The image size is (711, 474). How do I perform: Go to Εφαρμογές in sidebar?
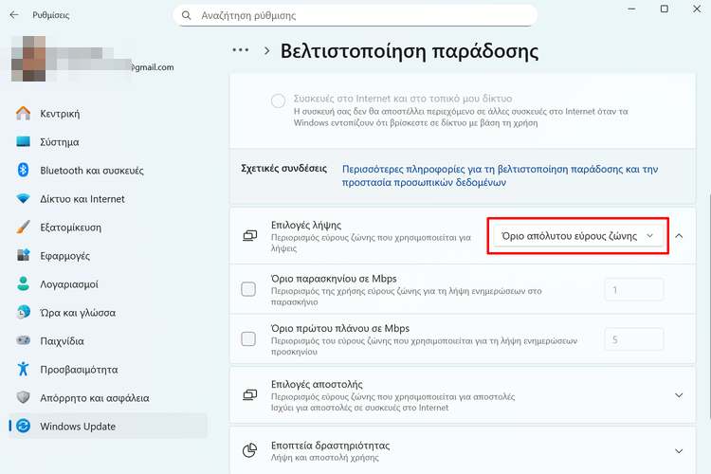[x=64, y=256]
